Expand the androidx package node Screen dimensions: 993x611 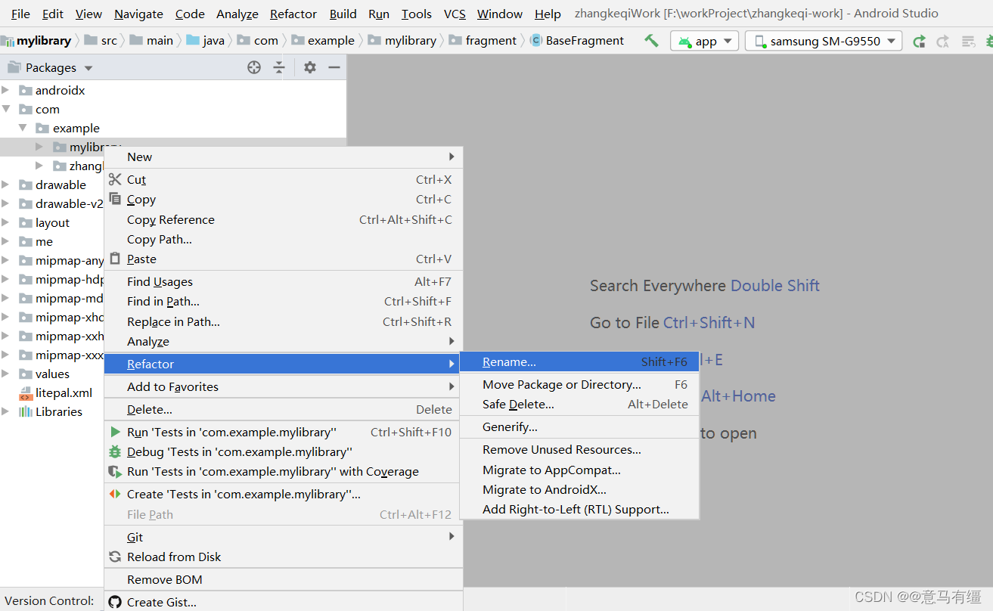pos(5,90)
